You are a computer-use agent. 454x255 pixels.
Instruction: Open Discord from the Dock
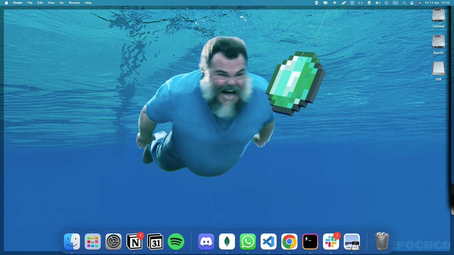(206, 241)
